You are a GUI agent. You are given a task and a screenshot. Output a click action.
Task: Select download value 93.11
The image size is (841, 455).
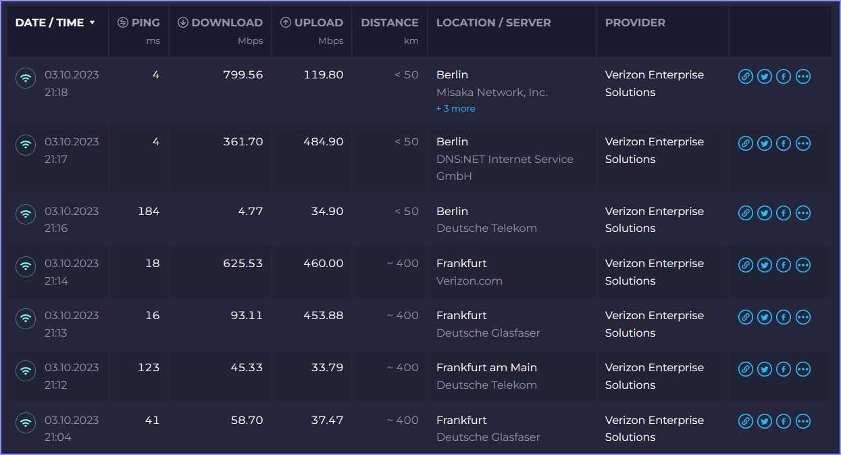pos(247,315)
